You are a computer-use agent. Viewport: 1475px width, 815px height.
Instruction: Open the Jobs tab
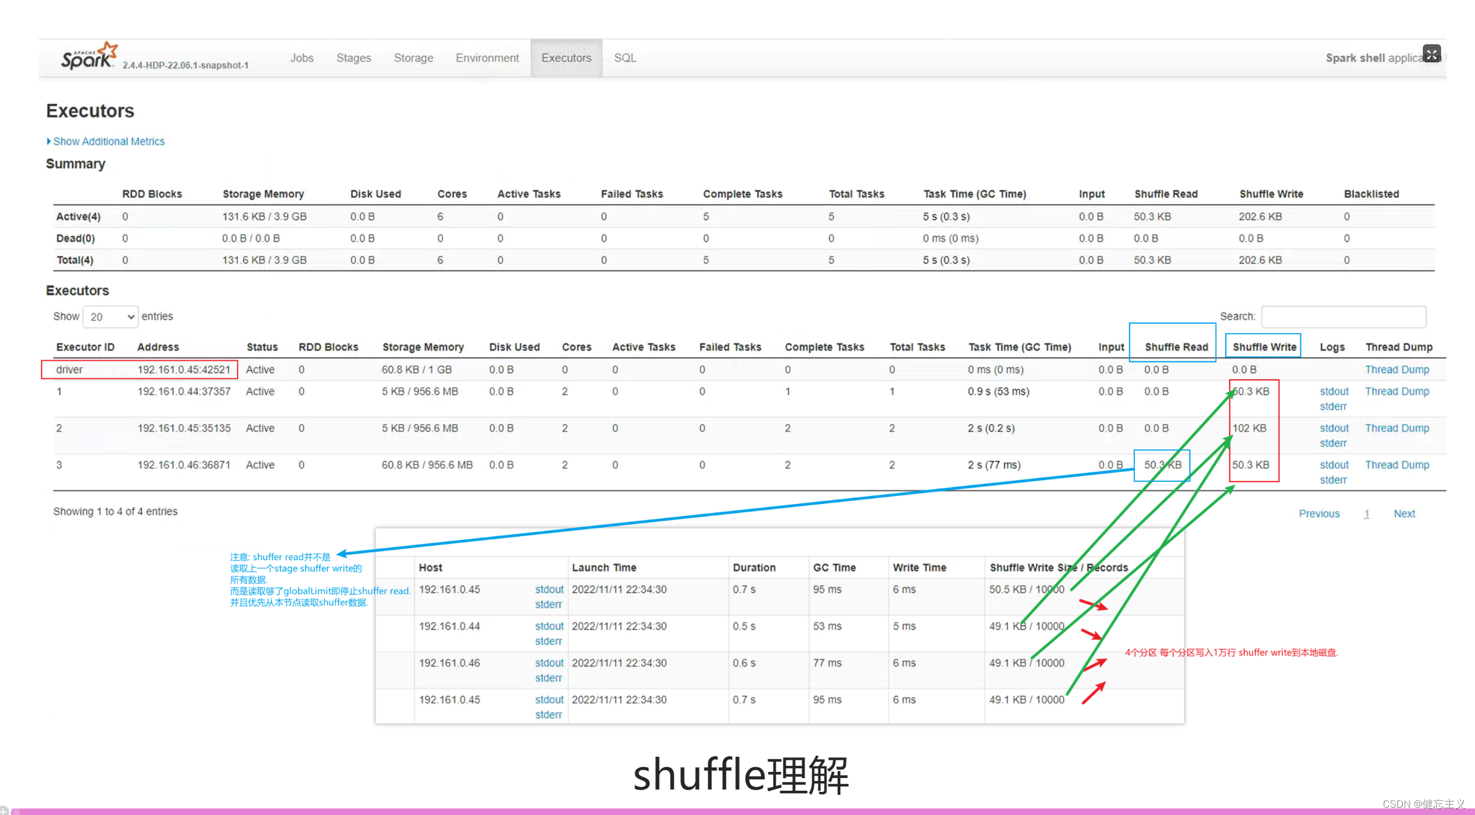click(301, 58)
